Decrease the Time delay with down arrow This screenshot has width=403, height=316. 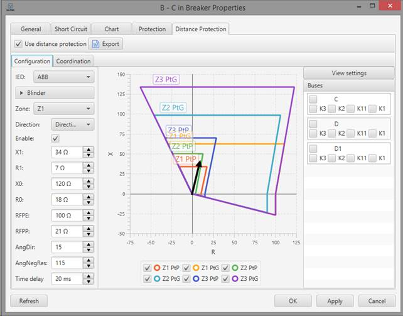coord(89,282)
